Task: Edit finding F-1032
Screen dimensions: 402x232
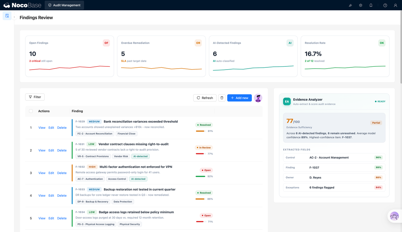Action: click(x=51, y=173)
